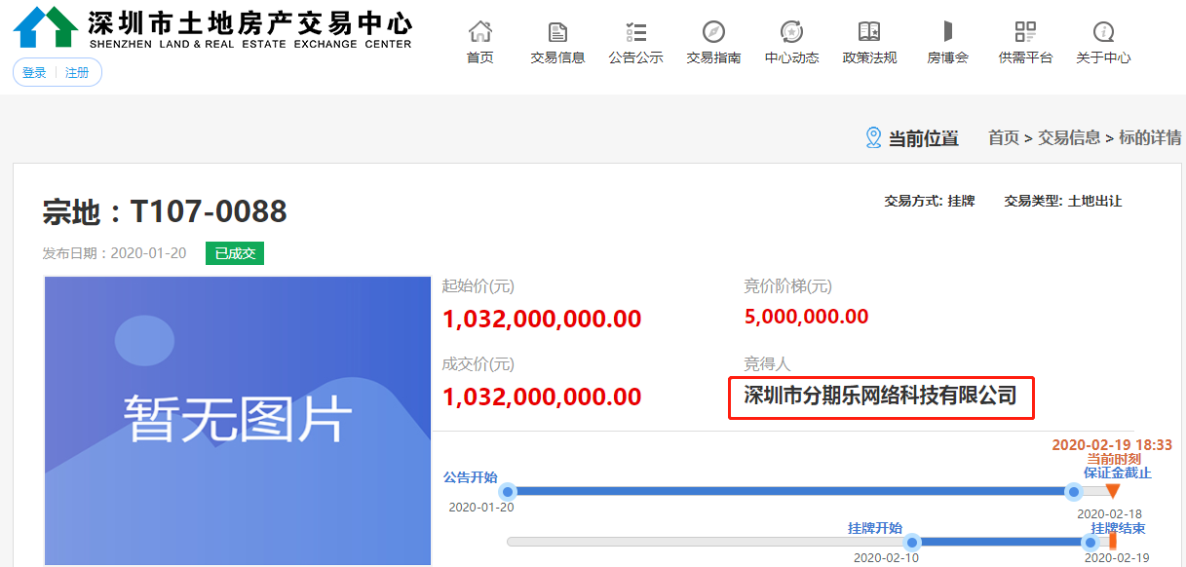Image resolution: width=1186 pixels, height=567 pixels.
Task: Click the 公告开始 timeline marker
Action: tap(507, 491)
